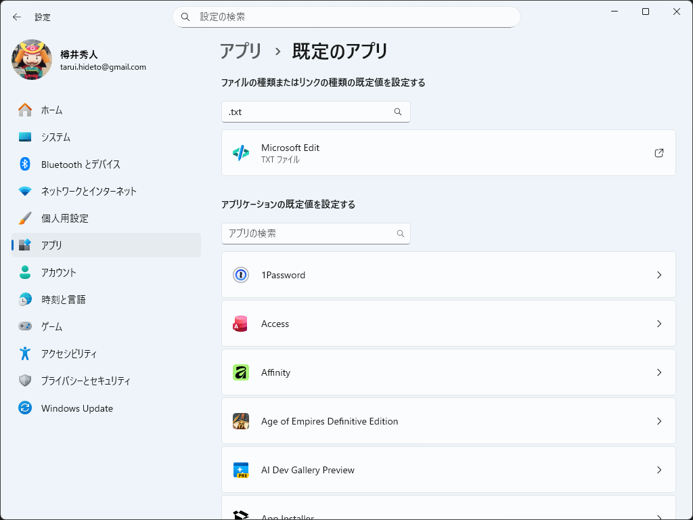The height and width of the screenshot is (520, 693).
Task: Click the Access app icon
Action: 241,324
